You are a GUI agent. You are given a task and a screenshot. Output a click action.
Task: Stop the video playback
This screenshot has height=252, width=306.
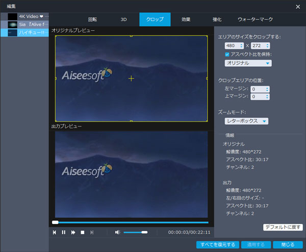[83, 232]
